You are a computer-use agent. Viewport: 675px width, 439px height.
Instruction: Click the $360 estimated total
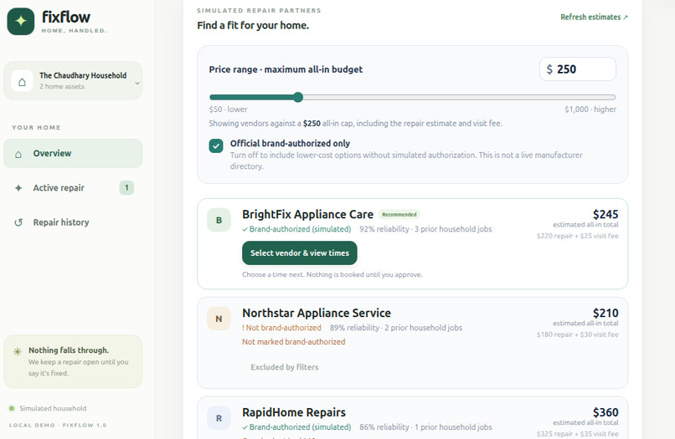[x=605, y=412]
